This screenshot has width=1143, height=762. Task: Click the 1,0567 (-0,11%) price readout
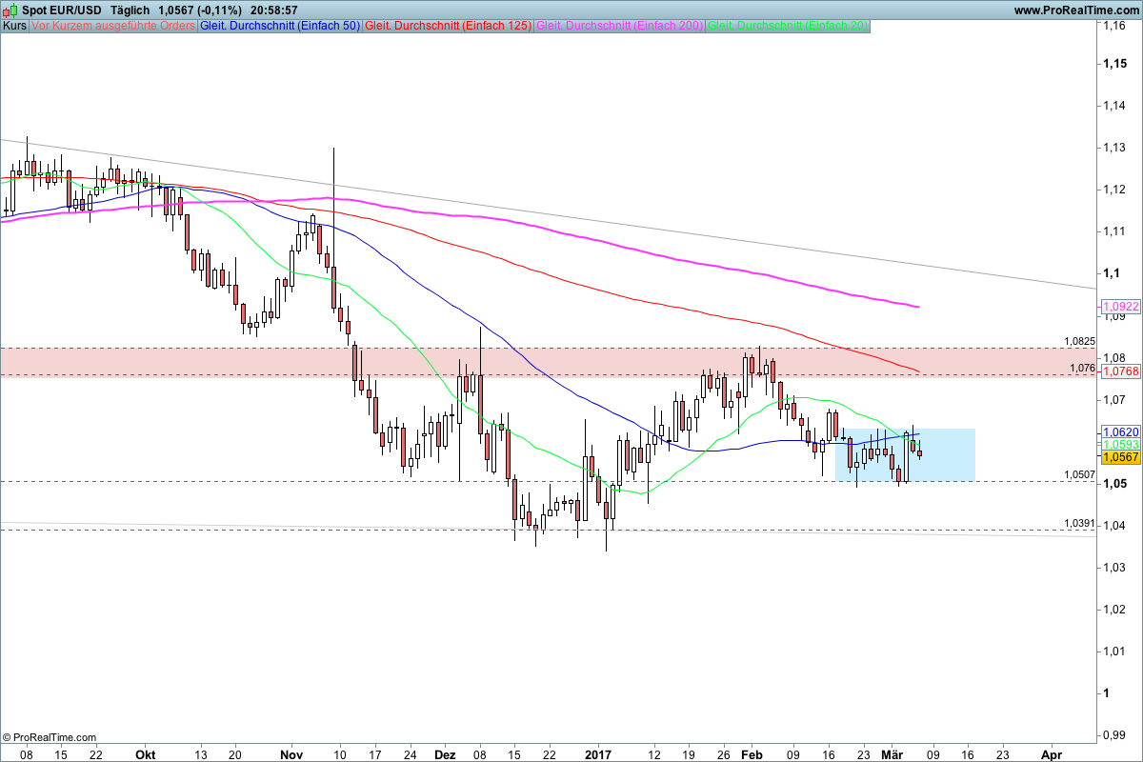click(200, 10)
